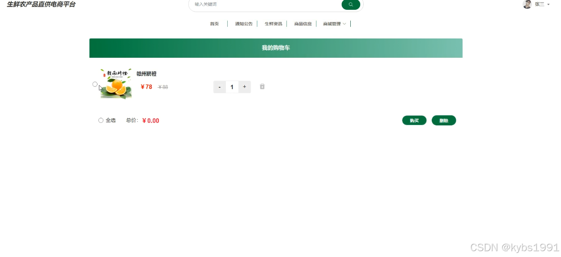Open the 通知公告 menu item

(244, 24)
